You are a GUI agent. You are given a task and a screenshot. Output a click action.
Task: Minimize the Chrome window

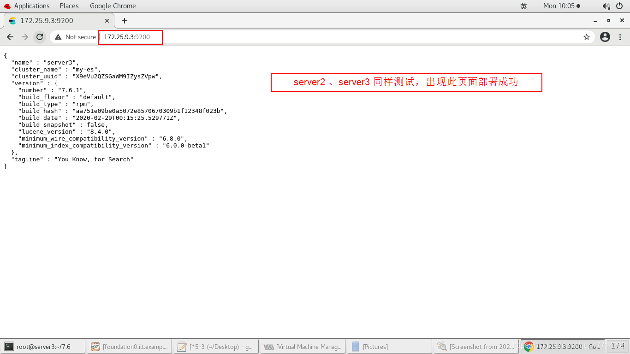tap(595, 21)
